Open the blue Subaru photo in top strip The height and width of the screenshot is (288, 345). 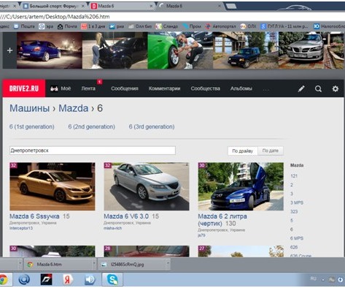click(x=50, y=50)
